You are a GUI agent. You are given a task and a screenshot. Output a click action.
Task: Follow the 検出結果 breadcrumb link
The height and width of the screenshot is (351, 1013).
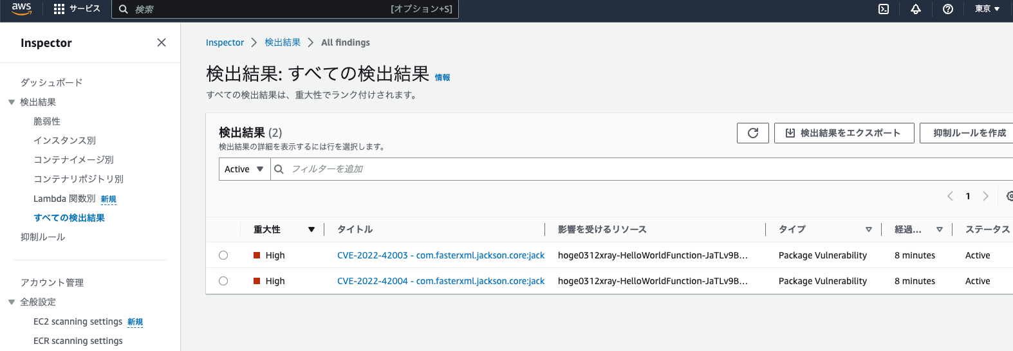(283, 42)
